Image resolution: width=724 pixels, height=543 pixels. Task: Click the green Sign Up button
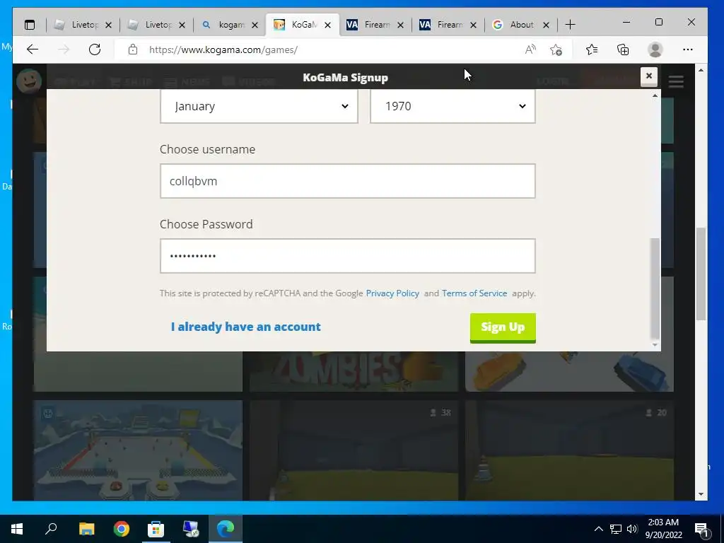tap(503, 328)
